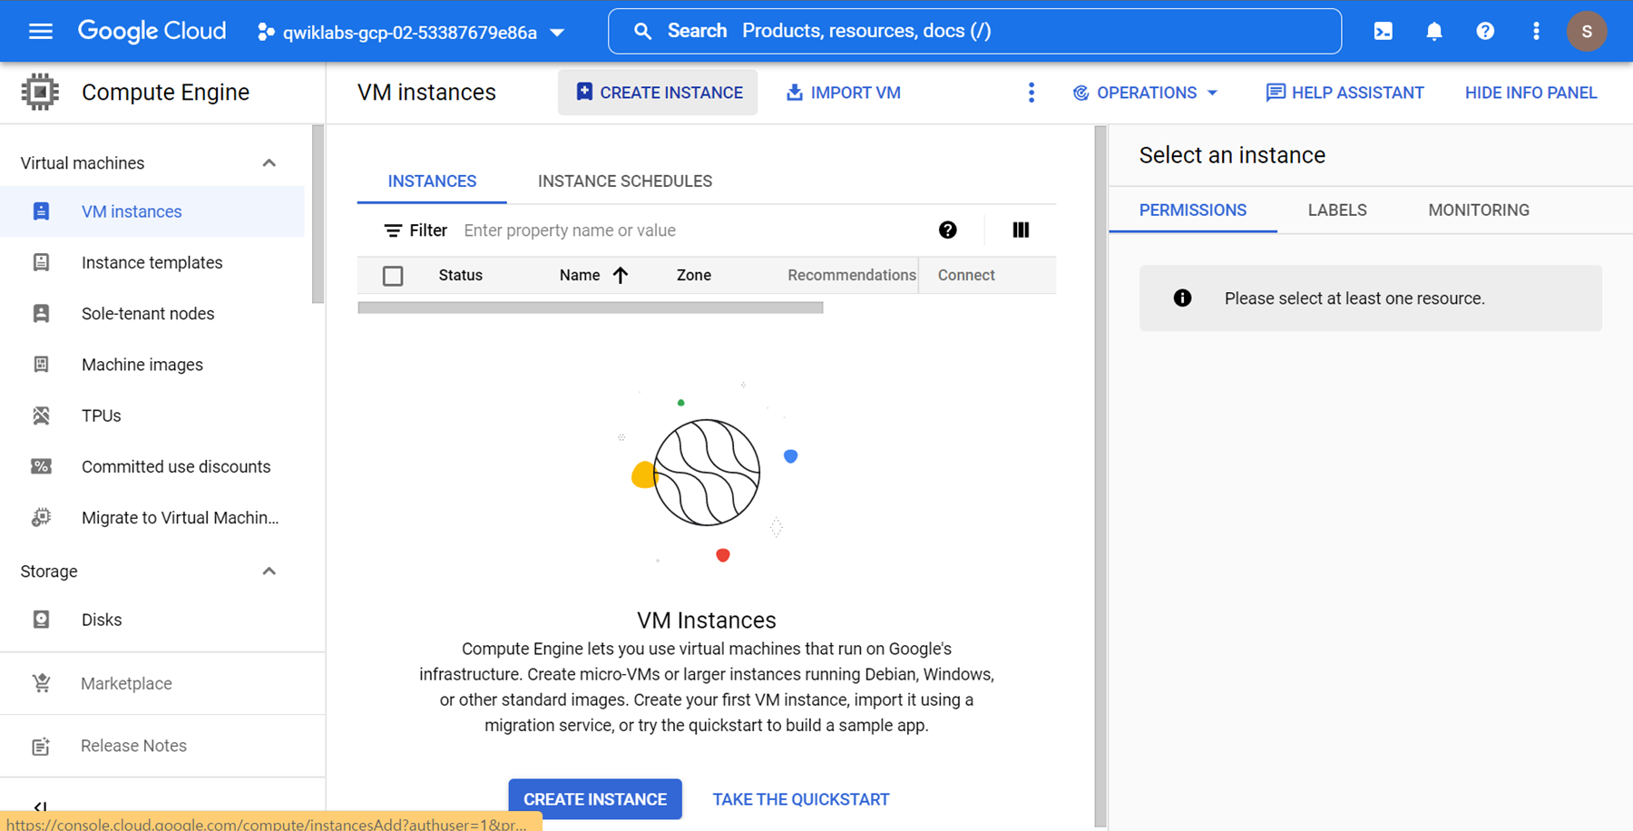The width and height of the screenshot is (1633, 831).
Task: Open Machine images
Action: (x=142, y=365)
